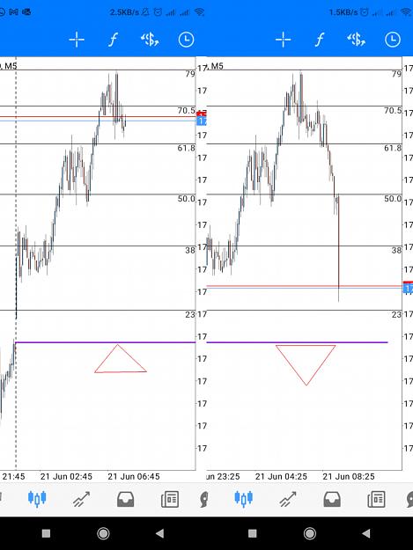Open new trade order icon in left chart
Image resolution: width=413 pixels, height=550 pixels.
tap(150, 40)
